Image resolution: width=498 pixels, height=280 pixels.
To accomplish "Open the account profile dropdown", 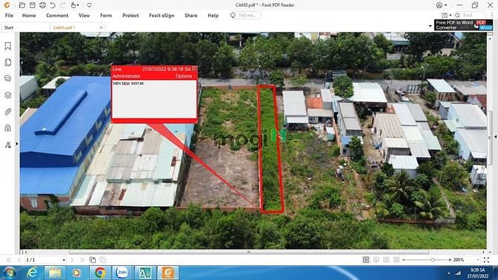I will (442, 5).
